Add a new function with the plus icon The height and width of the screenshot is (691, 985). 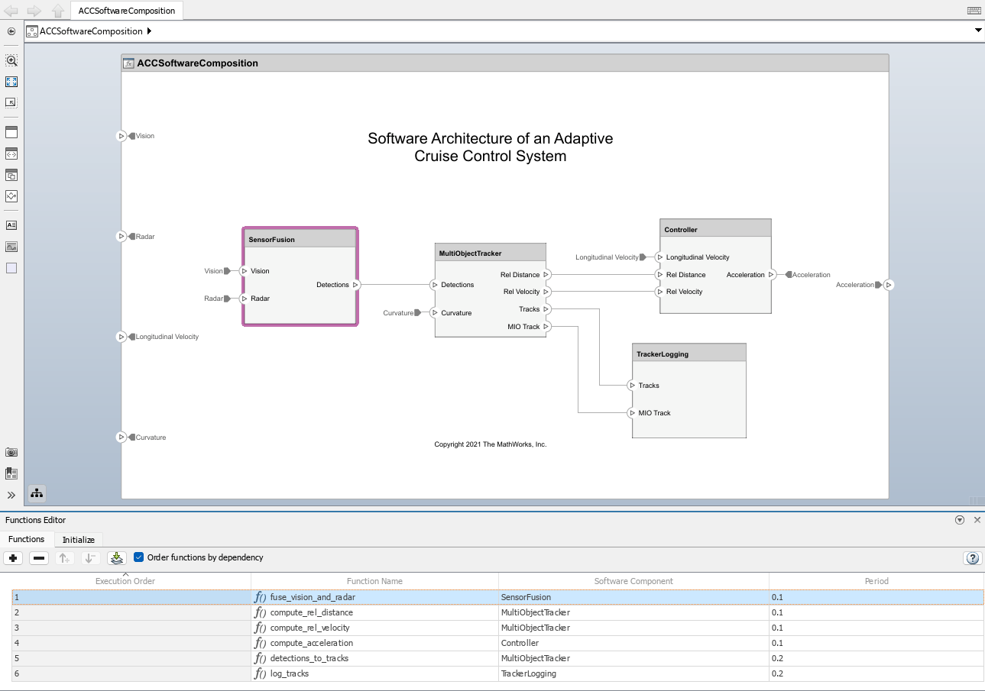point(13,558)
